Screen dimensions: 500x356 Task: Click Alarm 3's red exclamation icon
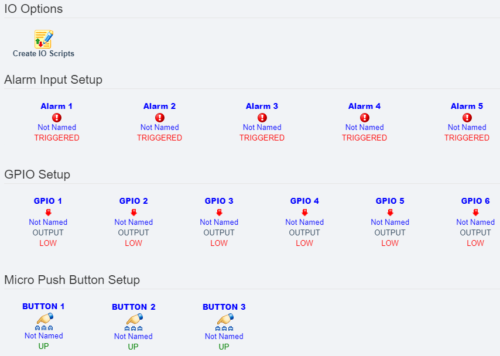click(x=262, y=117)
